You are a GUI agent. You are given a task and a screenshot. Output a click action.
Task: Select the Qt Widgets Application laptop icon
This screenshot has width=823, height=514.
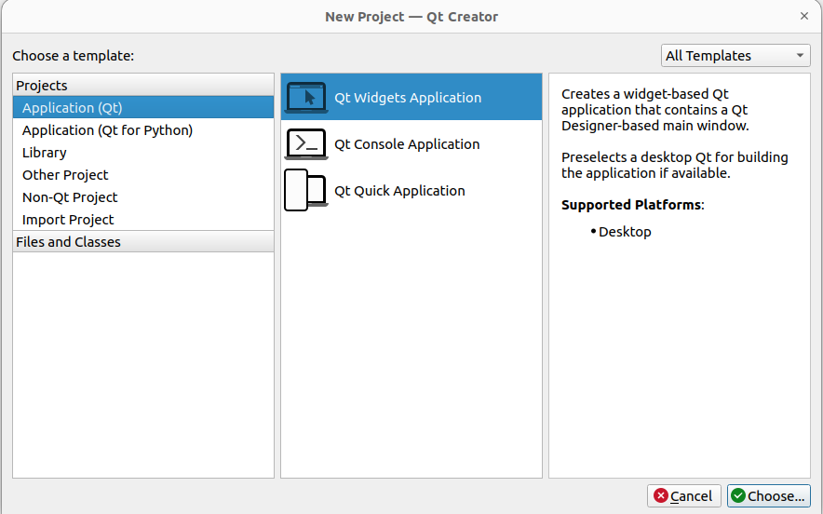(306, 98)
